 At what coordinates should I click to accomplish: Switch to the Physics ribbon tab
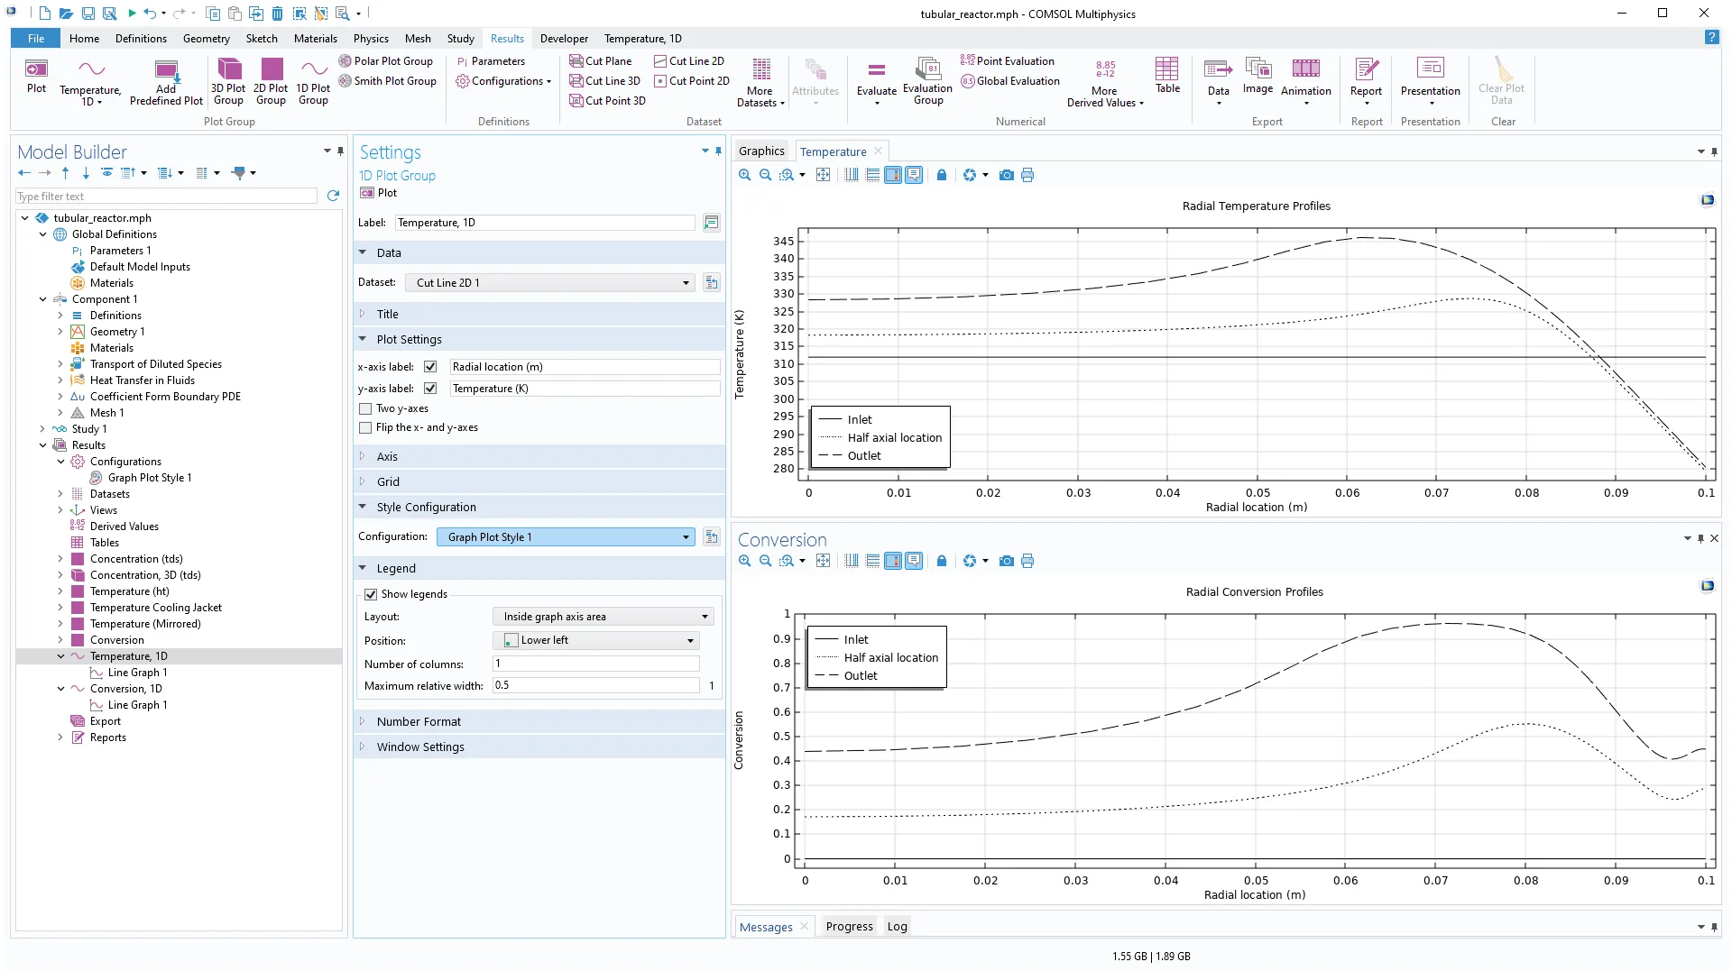click(371, 39)
